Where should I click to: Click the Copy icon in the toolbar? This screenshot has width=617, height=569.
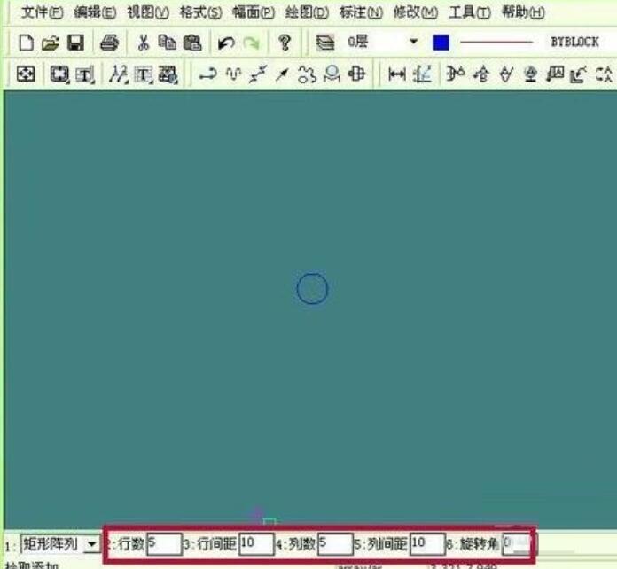[168, 43]
